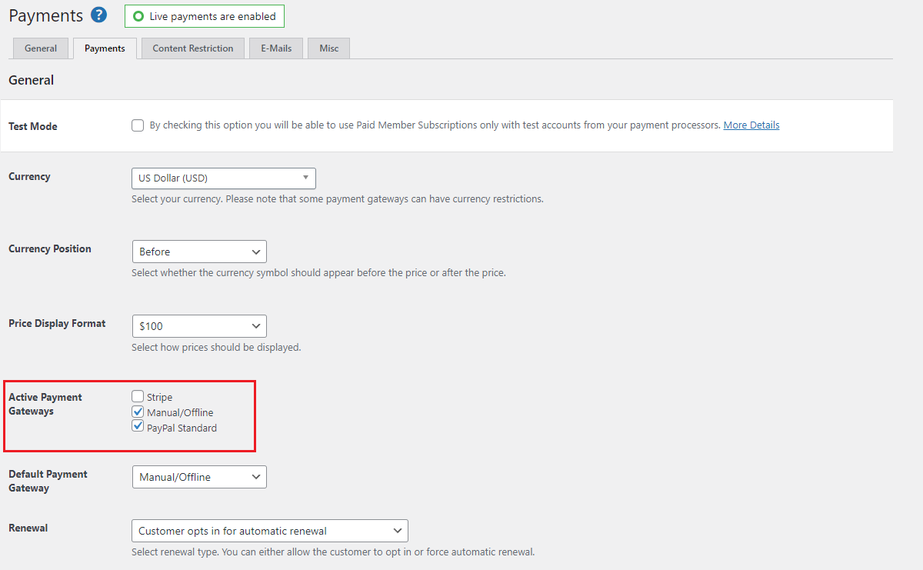Click the blue help question mark icon
Image resolution: width=923 pixels, height=570 pixels.
tap(98, 15)
